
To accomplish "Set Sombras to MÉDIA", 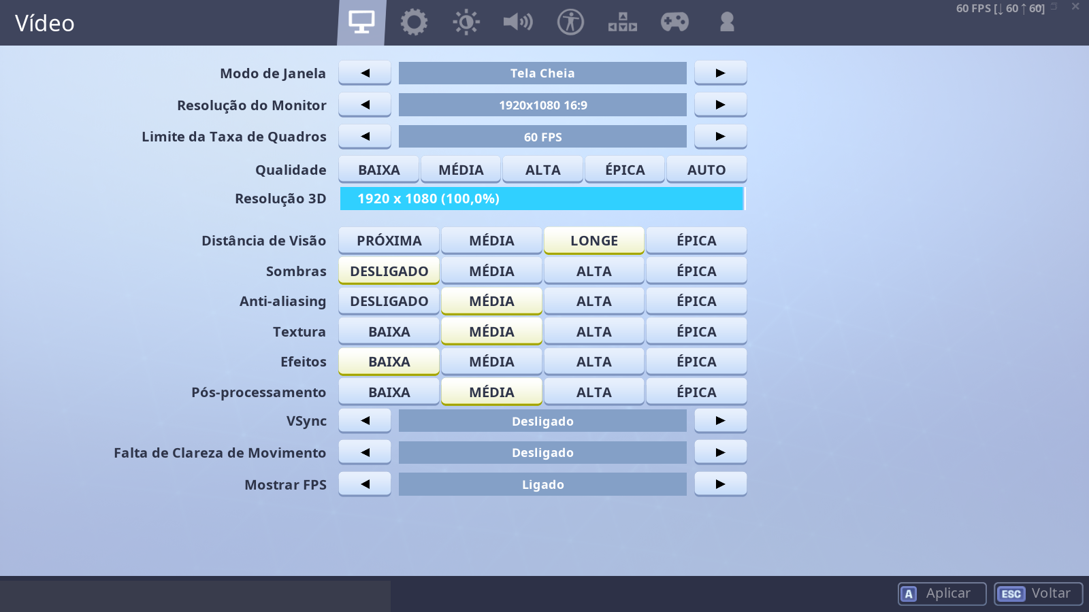I will tap(491, 271).
